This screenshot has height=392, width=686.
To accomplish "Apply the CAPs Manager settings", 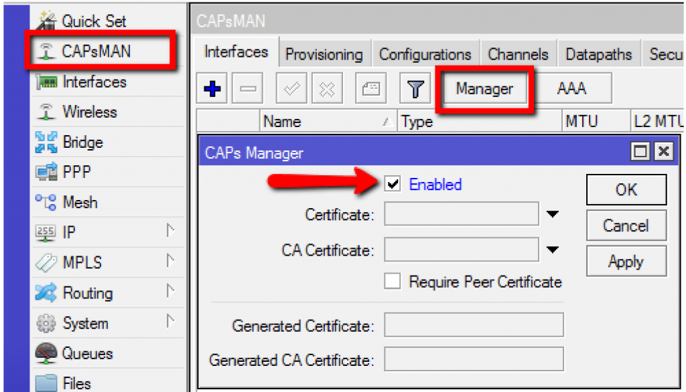I will click(626, 261).
